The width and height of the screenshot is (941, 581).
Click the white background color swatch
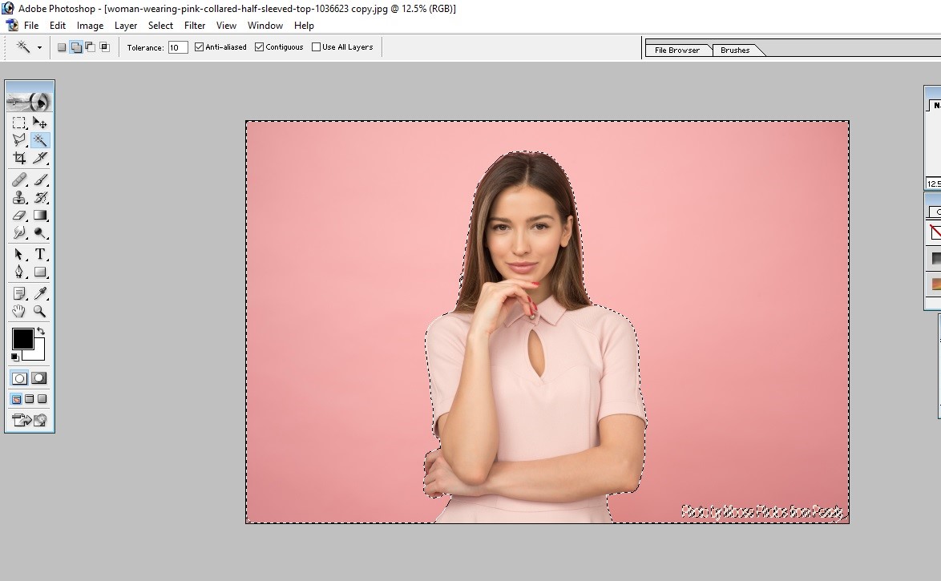[x=38, y=353]
